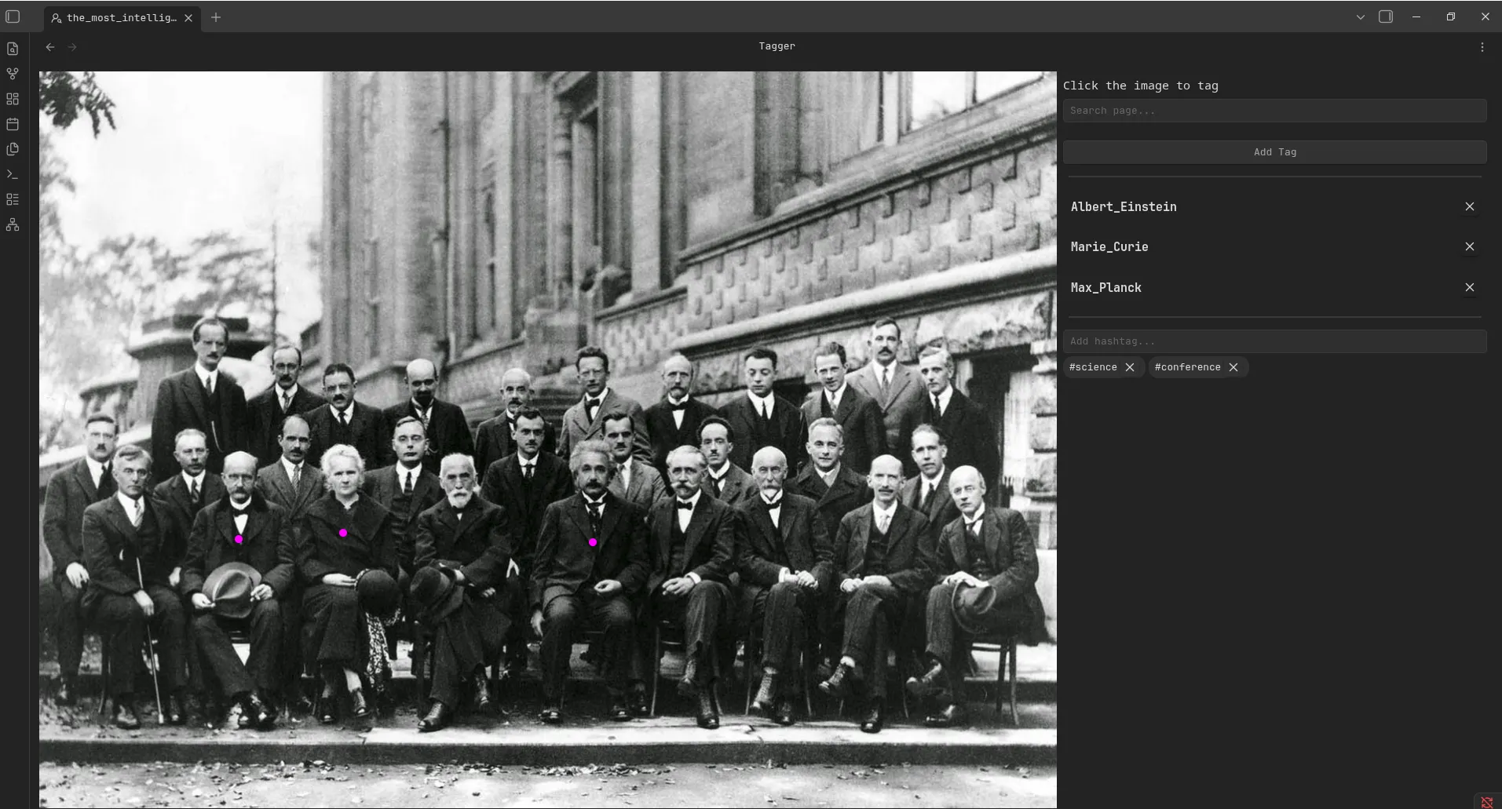
Task: Navigate forward with the right arrow
Action: [x=72, y=47]
